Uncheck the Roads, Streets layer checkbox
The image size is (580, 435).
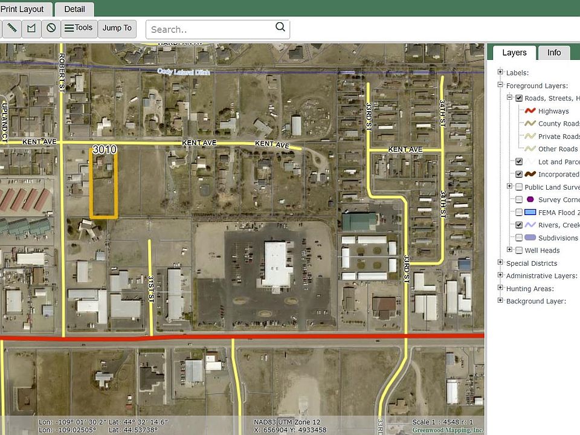pyautogui.click(x=519, y=98)
